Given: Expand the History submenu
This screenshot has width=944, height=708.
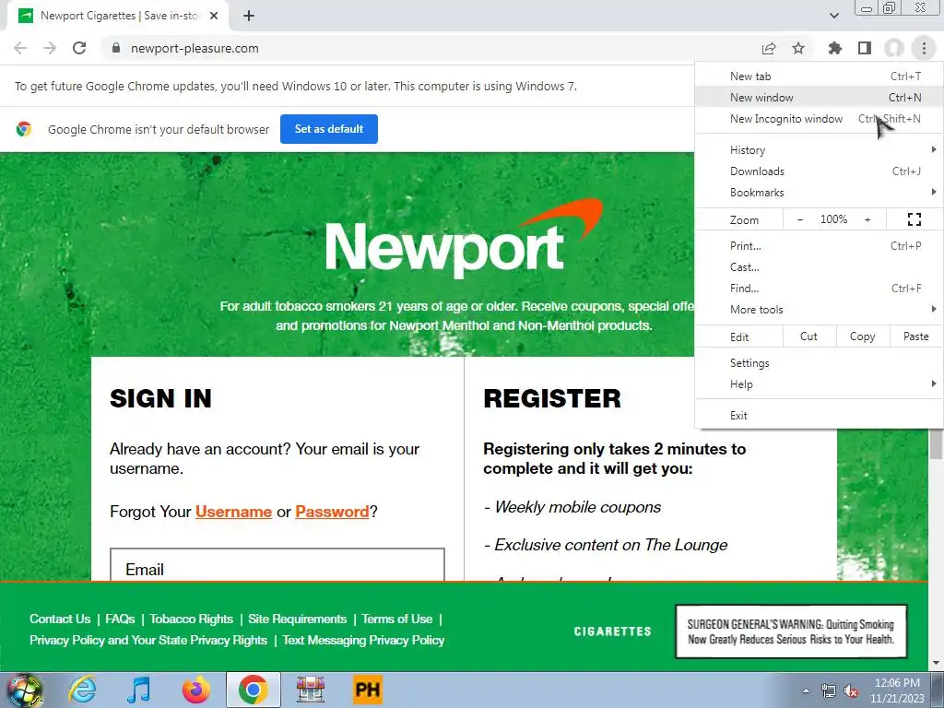Looking at the screenshot, I should coord(819,150).
